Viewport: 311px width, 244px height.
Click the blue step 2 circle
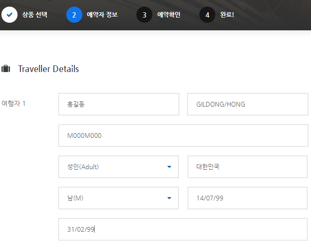click(74, 15)
